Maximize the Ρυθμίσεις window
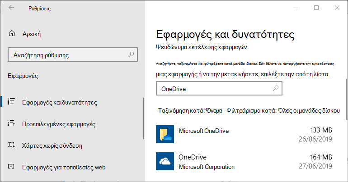The width and height of the screenshot is (348, 182). pyautogui.click(x=316, y=8)
